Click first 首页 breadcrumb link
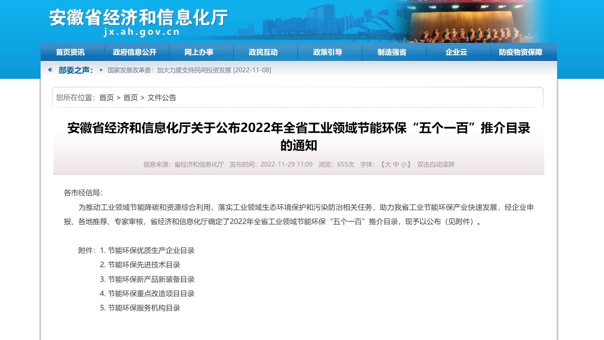 pos(107,98)
